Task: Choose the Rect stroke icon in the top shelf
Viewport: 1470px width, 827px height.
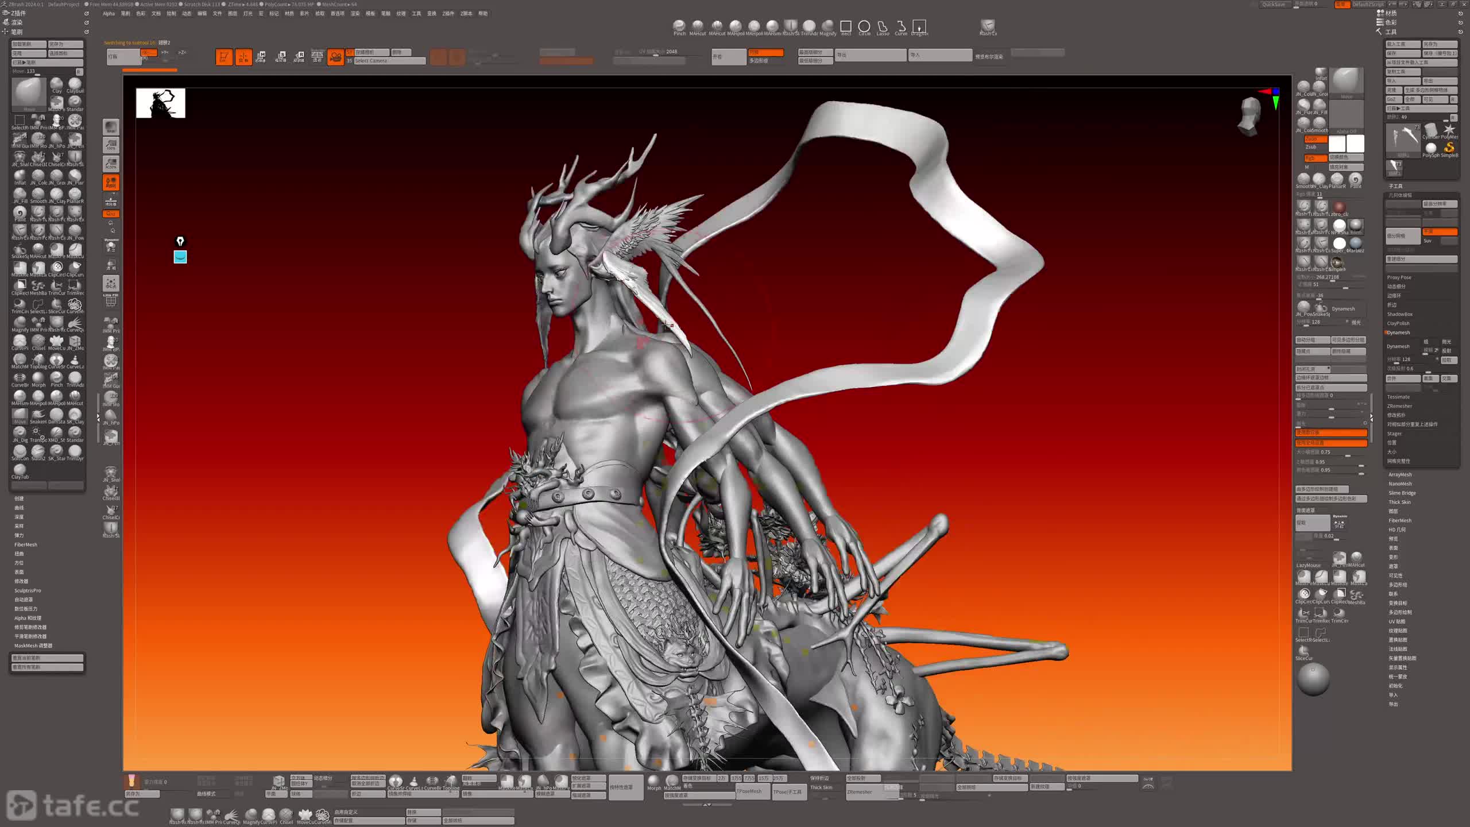Action: pyautogui.click(x=846, y=27)
